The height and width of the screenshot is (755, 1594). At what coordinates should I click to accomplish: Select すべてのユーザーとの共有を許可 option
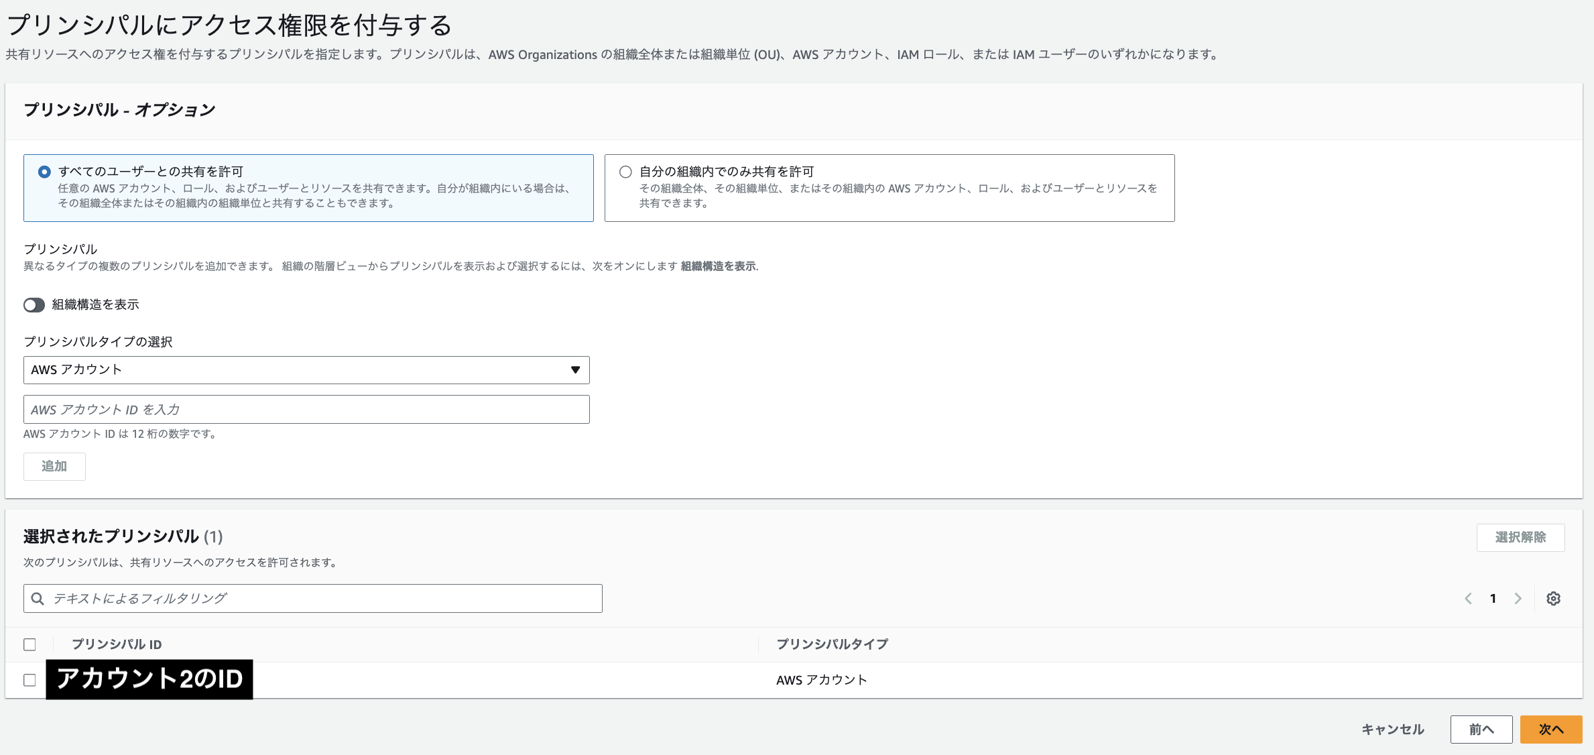[44, 171]
